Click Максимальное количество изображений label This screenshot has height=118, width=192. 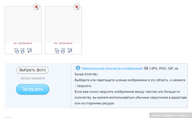point(112,68)
